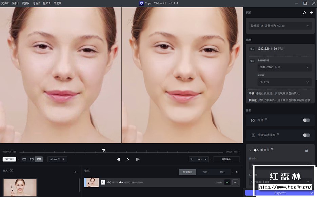
Task: Choose side-by-side comparison view icon
Action: point(39,159)
